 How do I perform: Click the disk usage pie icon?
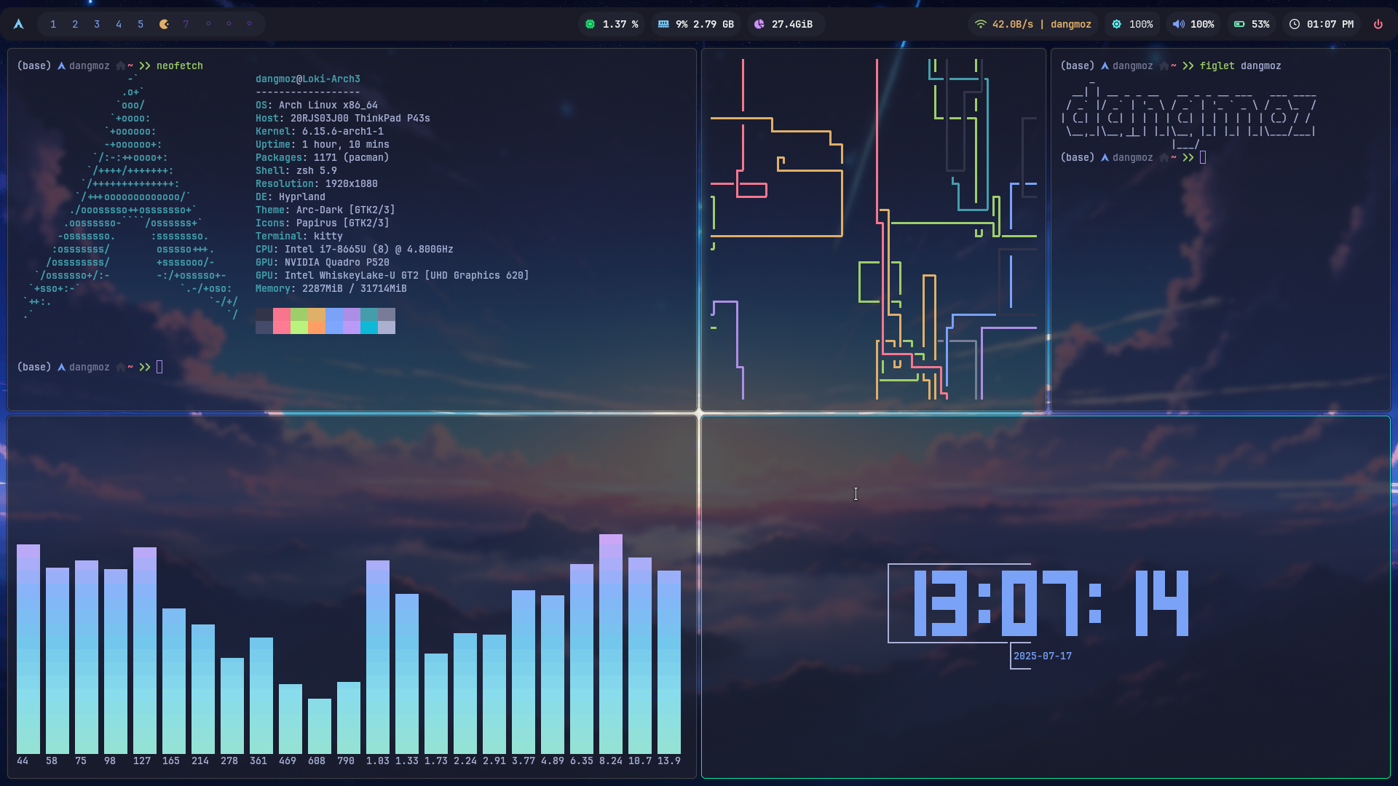click(x=759, y=24)
